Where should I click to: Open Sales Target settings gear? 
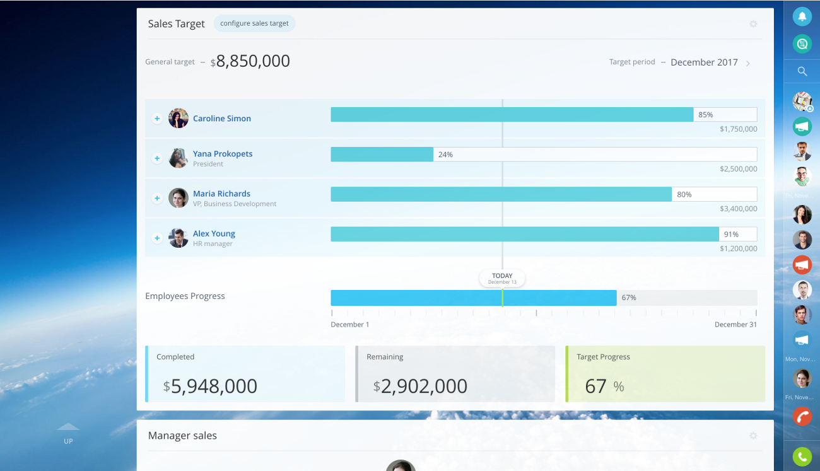click(753, 24)
